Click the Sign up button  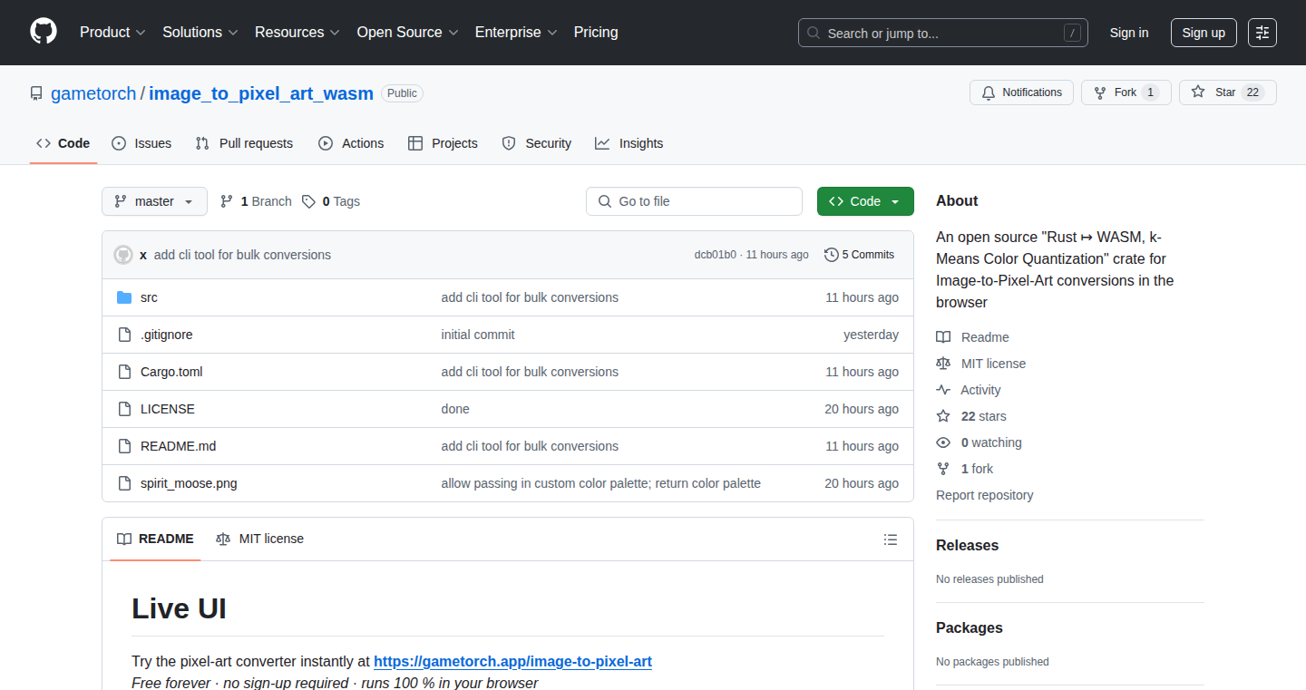click(x=1204, y=33)
